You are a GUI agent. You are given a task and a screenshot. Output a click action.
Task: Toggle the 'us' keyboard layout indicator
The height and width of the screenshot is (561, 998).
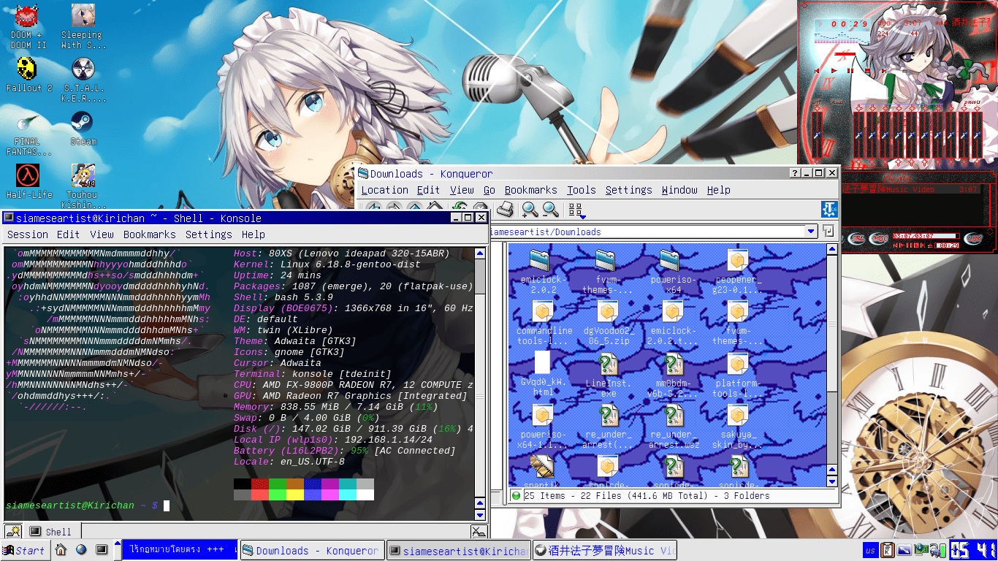870,550
